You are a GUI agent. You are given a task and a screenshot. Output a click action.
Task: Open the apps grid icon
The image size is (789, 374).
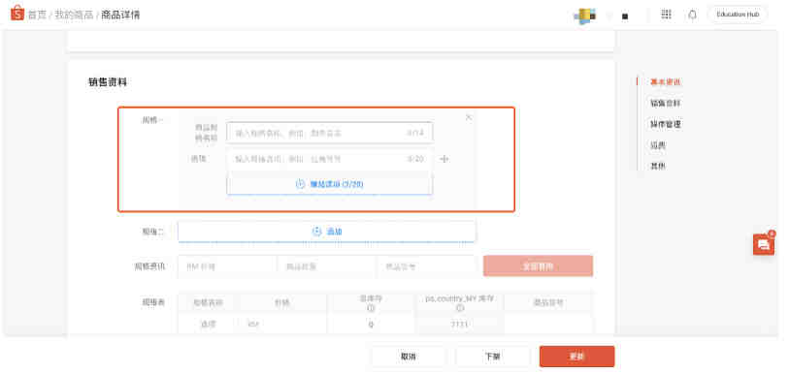[x=666, y=15]
